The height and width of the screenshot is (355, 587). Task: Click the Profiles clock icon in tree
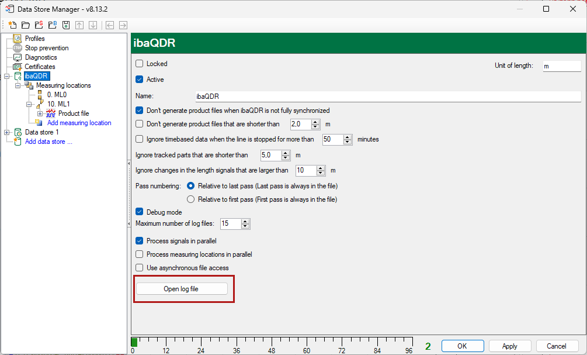pyautogui.click(x=18, y=38)
